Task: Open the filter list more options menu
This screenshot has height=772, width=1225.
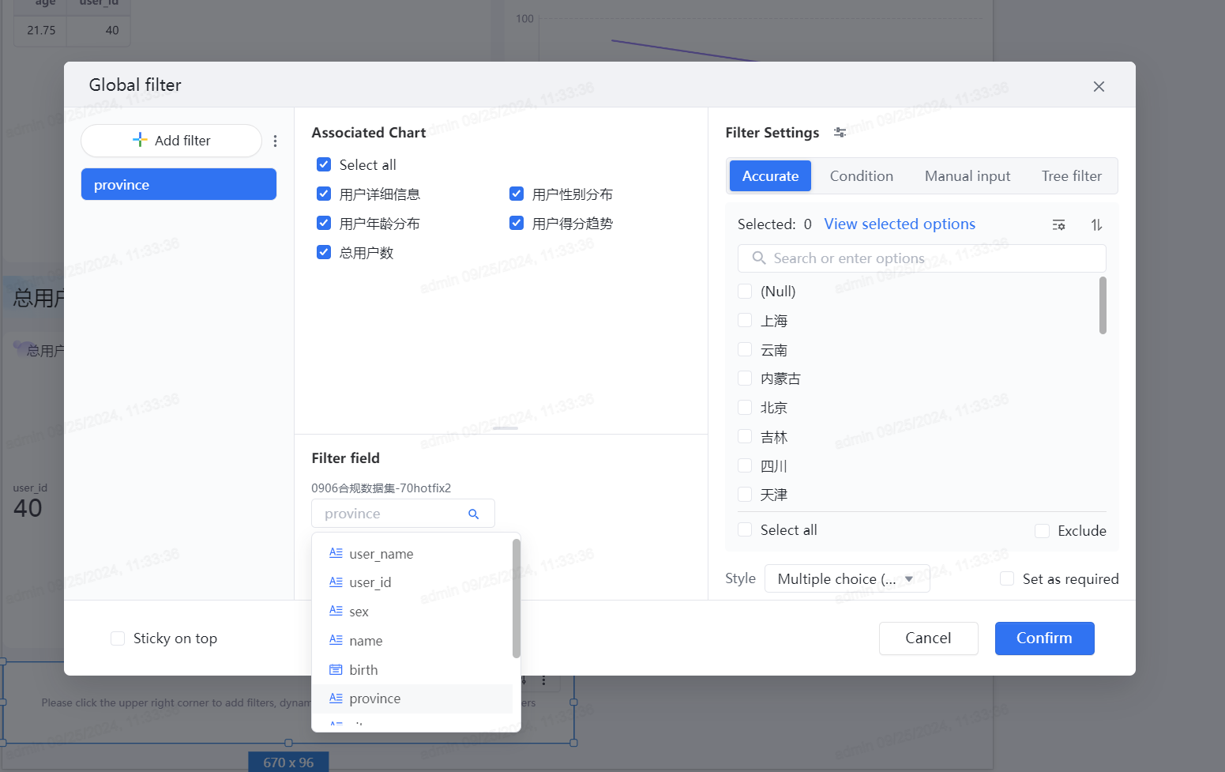Action: point(275,141)
